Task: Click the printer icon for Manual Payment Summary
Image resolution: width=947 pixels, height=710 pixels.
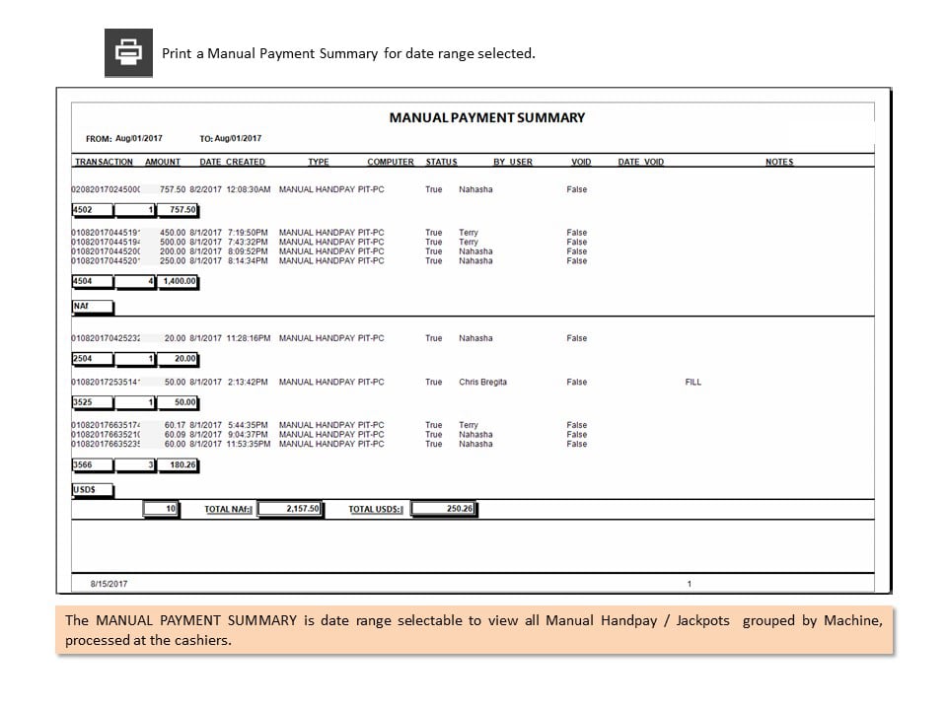Action: click(x=128, y=52)
